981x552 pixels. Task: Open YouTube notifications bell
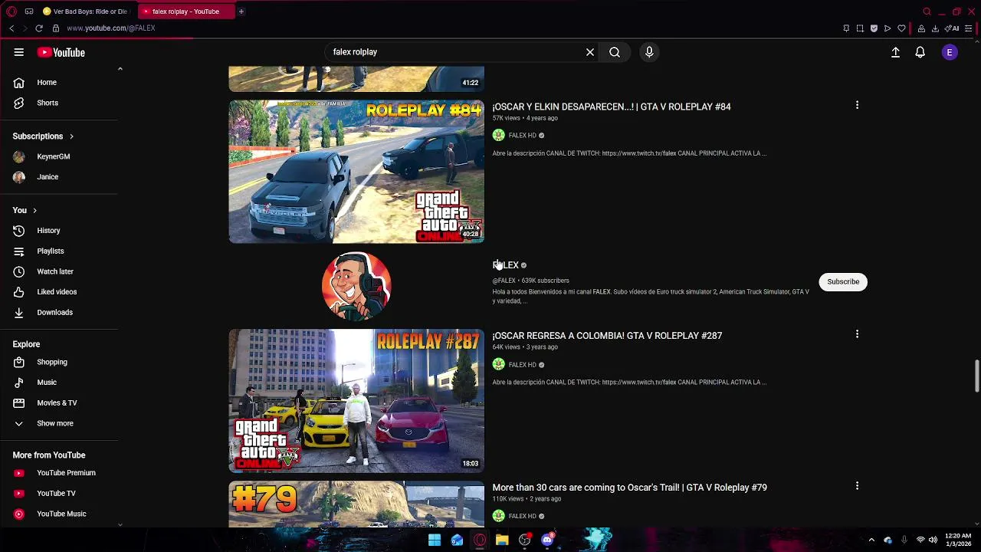tap(920, 52)
